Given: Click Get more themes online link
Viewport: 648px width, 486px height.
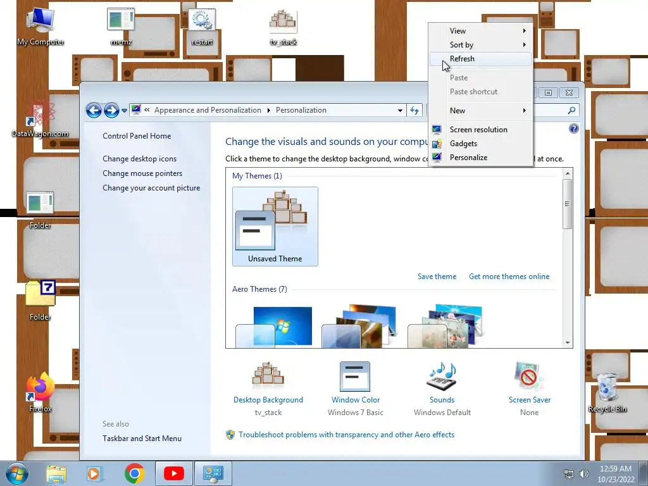Looking at the screenshot, I should 509,277.
